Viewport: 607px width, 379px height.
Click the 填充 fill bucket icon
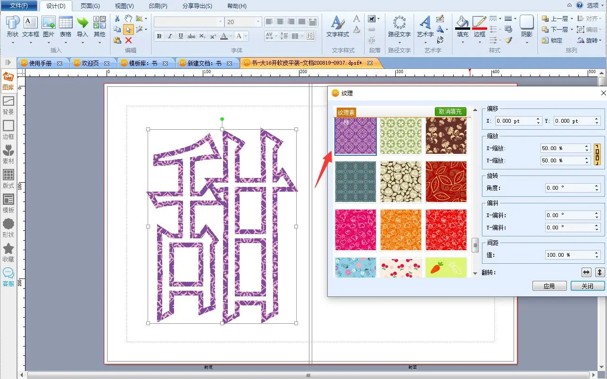(463, 23)
